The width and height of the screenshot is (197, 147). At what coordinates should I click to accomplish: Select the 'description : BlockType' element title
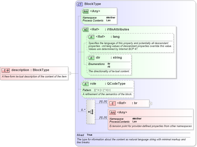coord(30,70)
